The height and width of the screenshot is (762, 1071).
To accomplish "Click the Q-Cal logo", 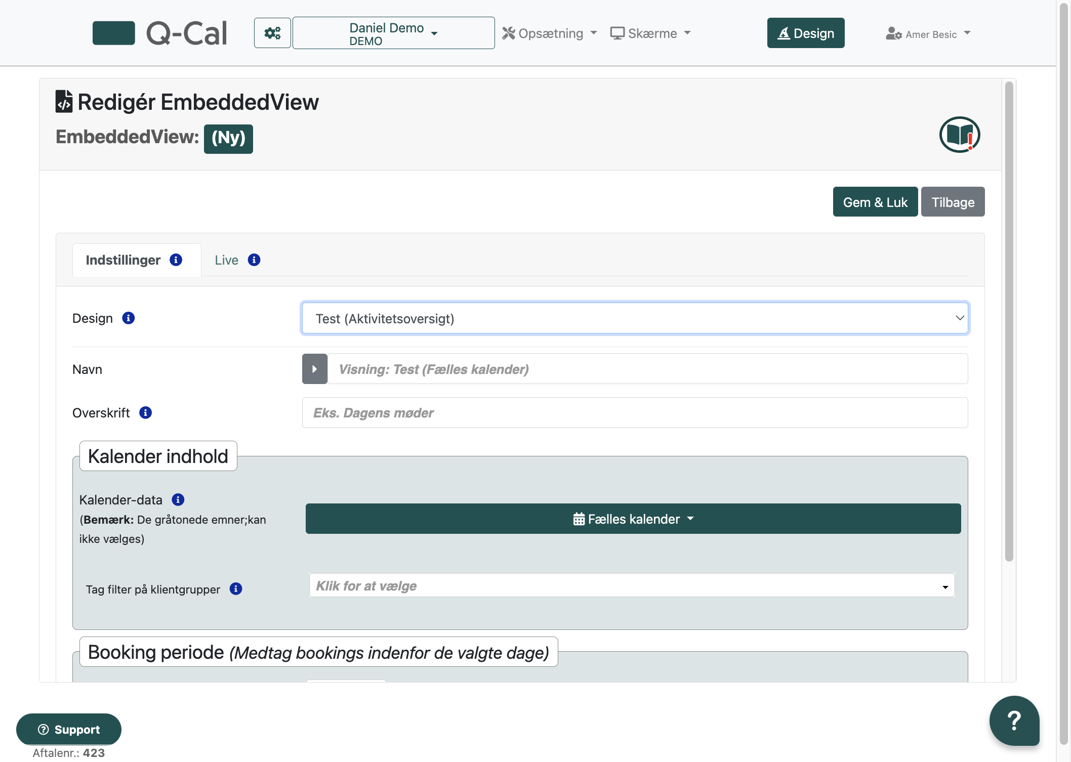I will coord(160,33).
